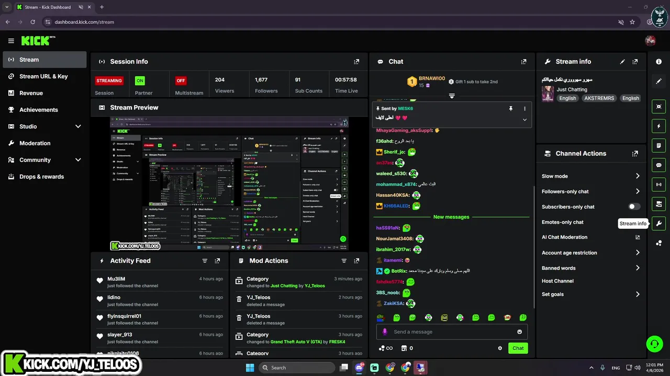This screenshot has height=376, width=670.
Task: Click the Partner ON badge
Action: point(140,80)
